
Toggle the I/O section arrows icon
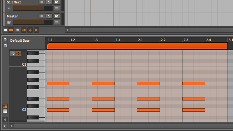pos(17,30)
